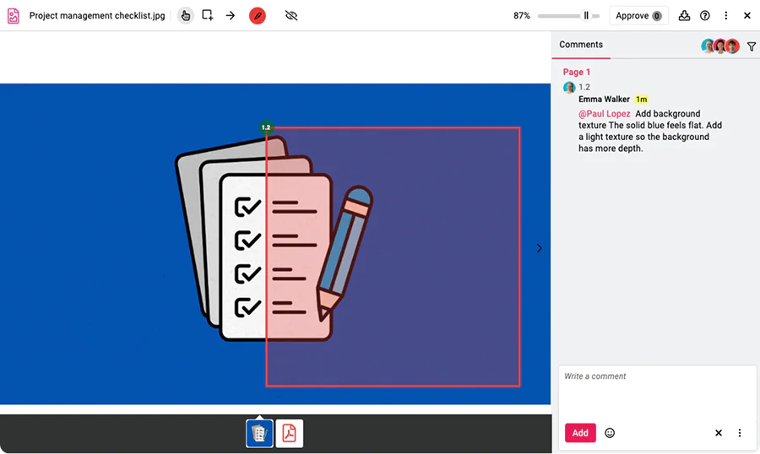Focus the Write a comment field
The image size is (760, 454).
coord(657,392)
